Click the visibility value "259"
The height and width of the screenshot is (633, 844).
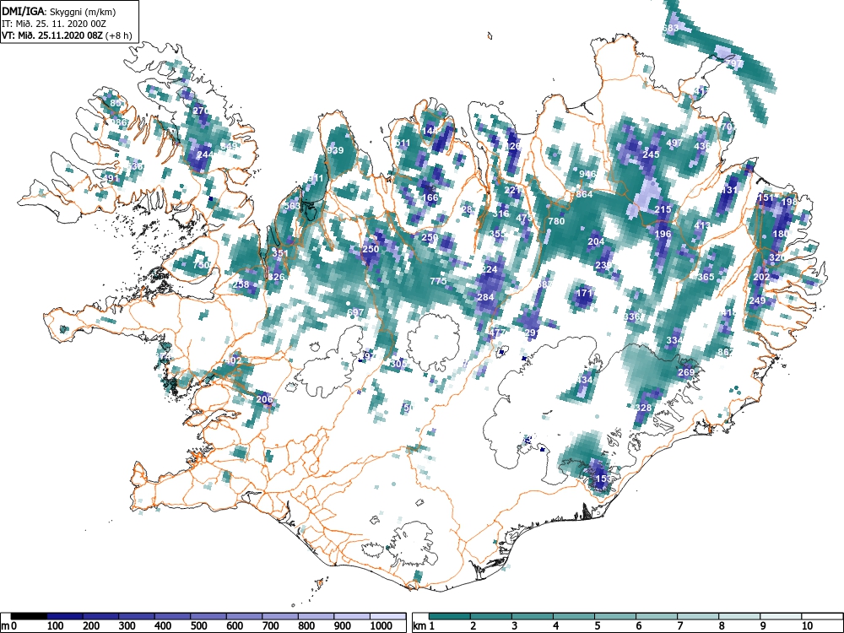pyautogui.click(x=430, y=237)
